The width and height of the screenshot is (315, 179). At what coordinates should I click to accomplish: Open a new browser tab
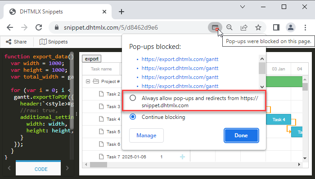pyautogui.click(x=121, y=12)
